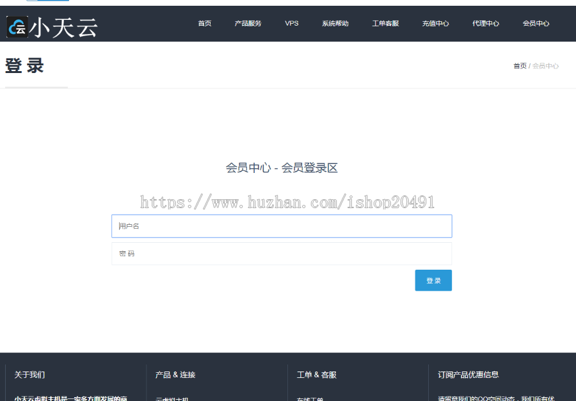
Task: Go to 产品服务 in the navigation bar
Action: pyautogui.click(x=248, y=24)
